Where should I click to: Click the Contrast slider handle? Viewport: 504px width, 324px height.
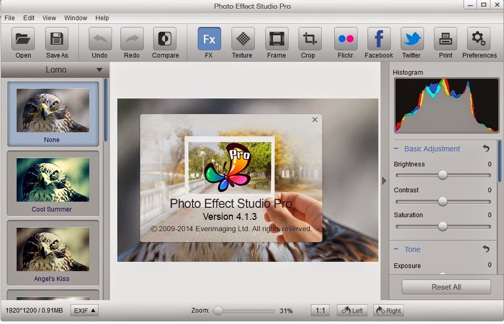click(x=443, y=201)
